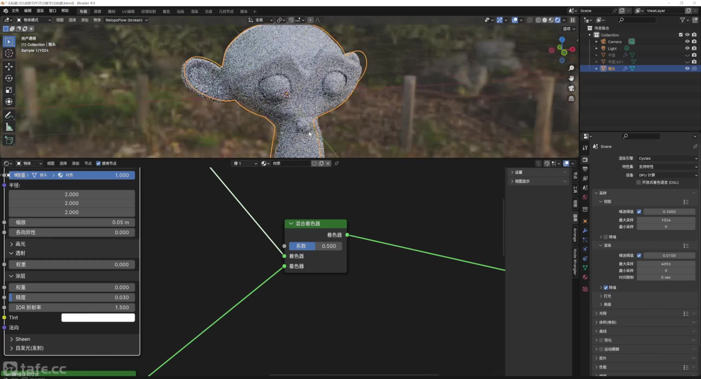Open the Output properties tab
Viewport: 701px width, 379px height.
point(585,169)
